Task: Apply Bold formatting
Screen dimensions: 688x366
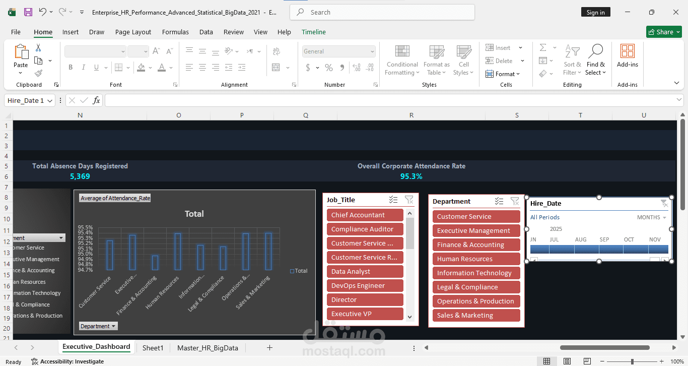Action: (71, 68)
